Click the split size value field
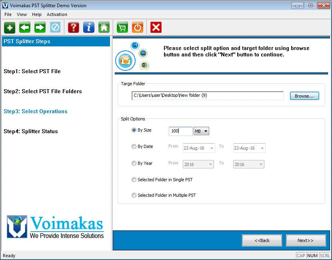The image size is (332, 260). click(x=181, y=131)
